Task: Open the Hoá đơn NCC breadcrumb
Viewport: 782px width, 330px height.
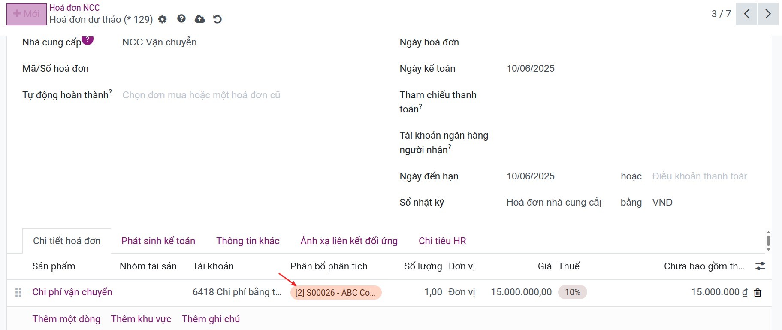Action: [75, 8]
